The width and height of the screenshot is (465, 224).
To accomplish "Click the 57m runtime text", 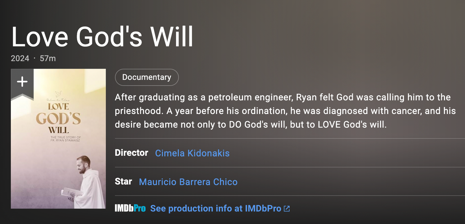I will pos(48,58).
